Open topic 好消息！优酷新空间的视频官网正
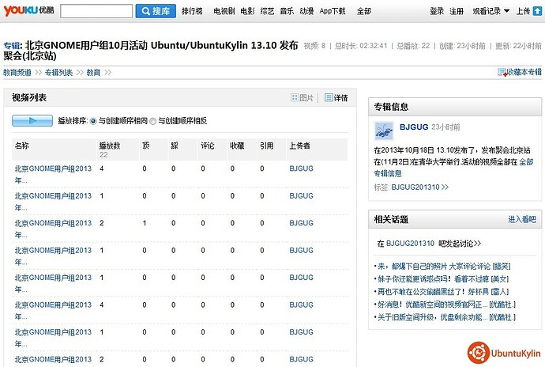This screenshot has width=545, height=367. click(446, 305)
